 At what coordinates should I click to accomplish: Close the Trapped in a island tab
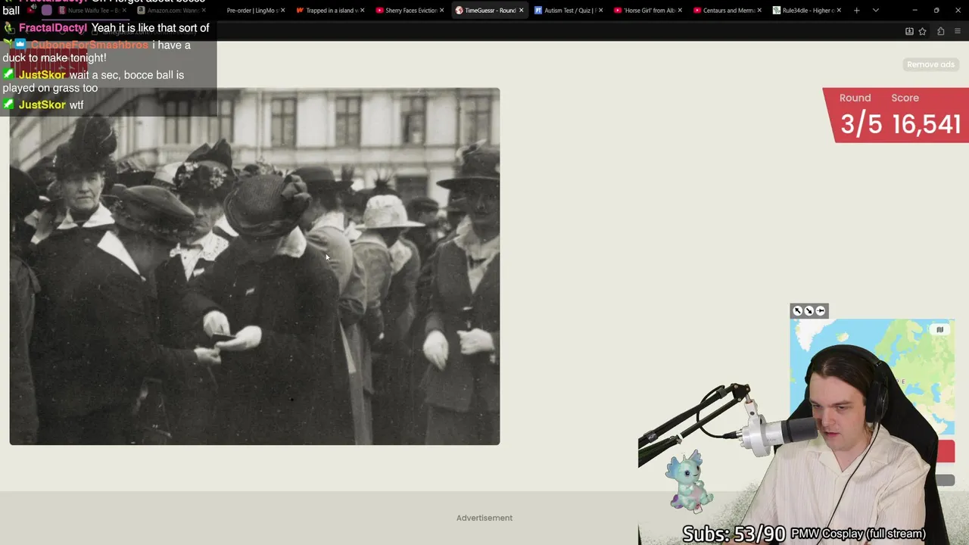pos(362,11)
